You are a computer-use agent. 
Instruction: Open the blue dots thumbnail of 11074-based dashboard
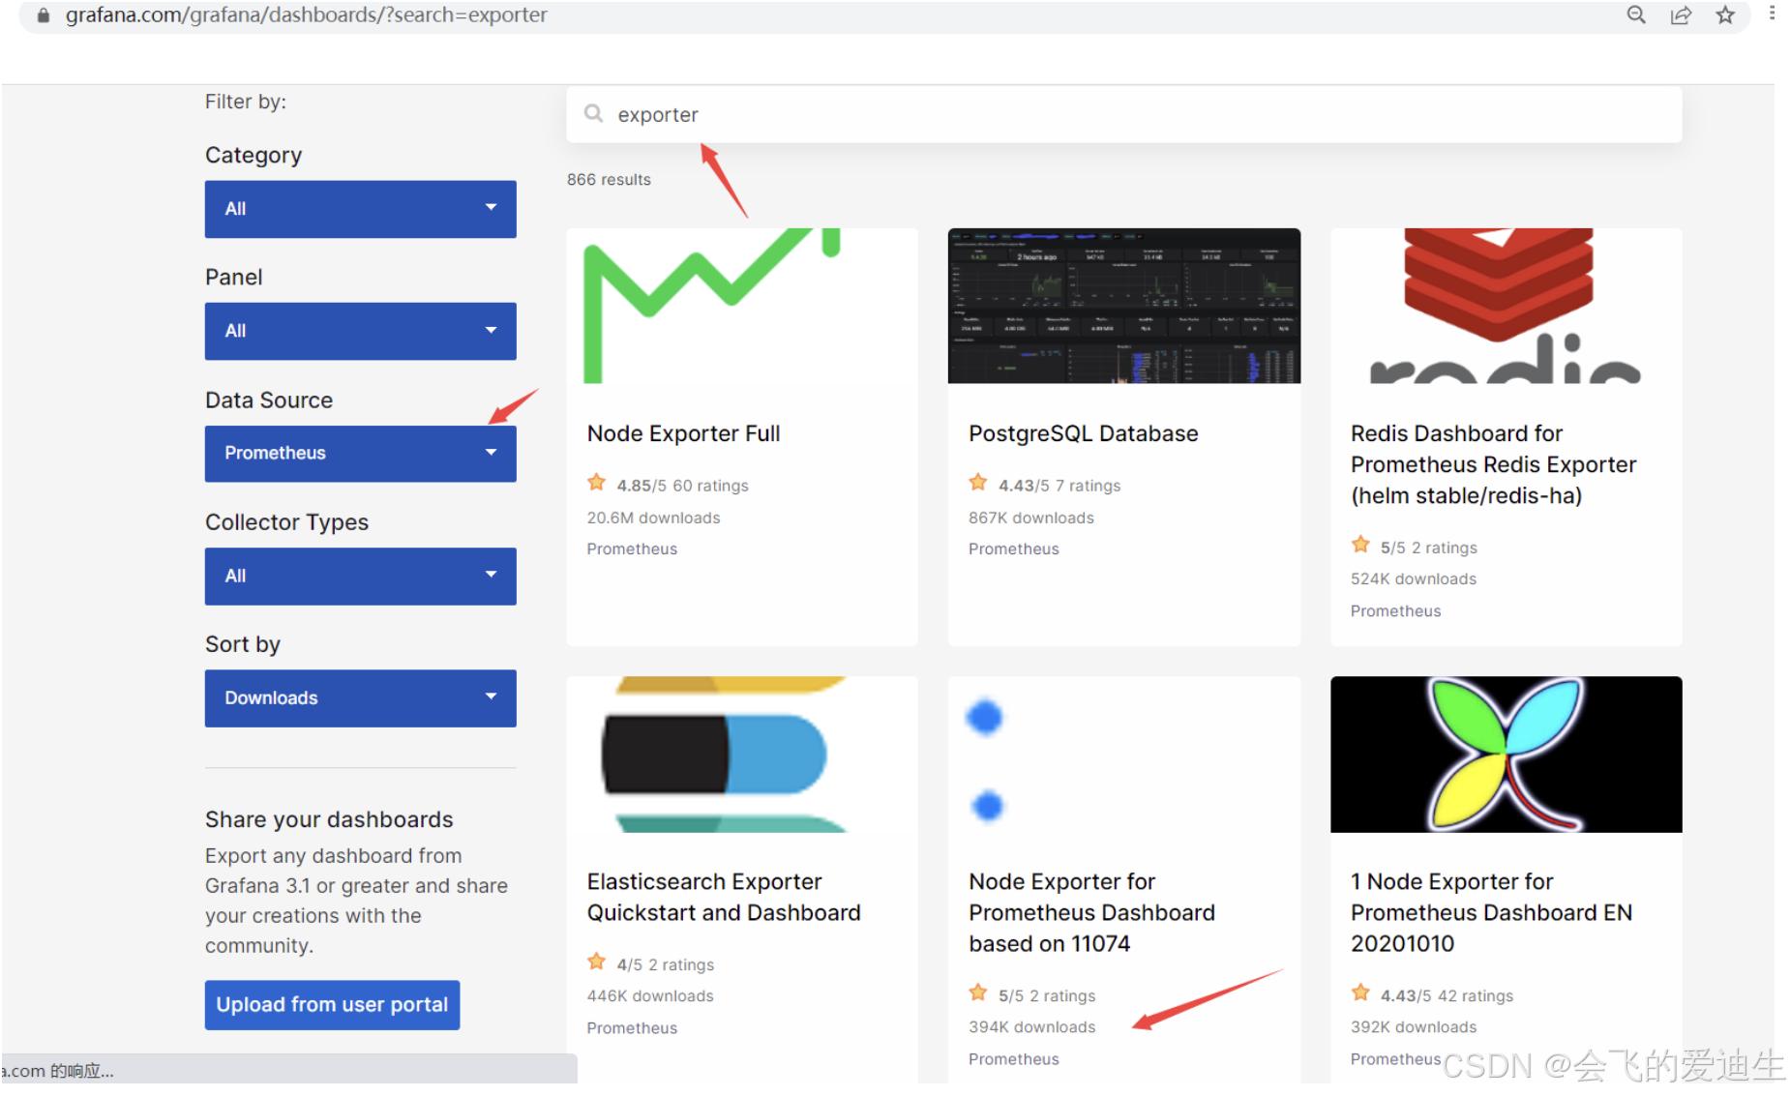coord(1123,755)
